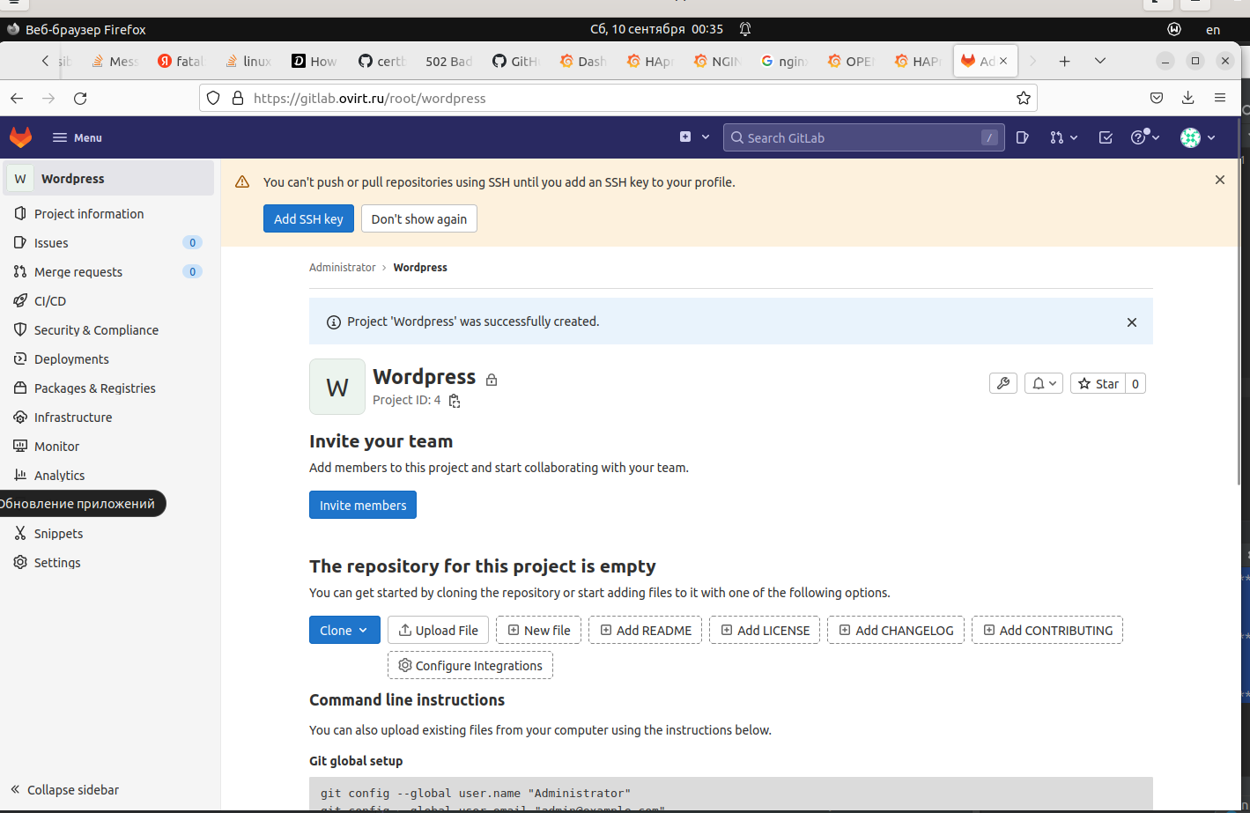
Task: Click Add README button
Action: (646, 630)
